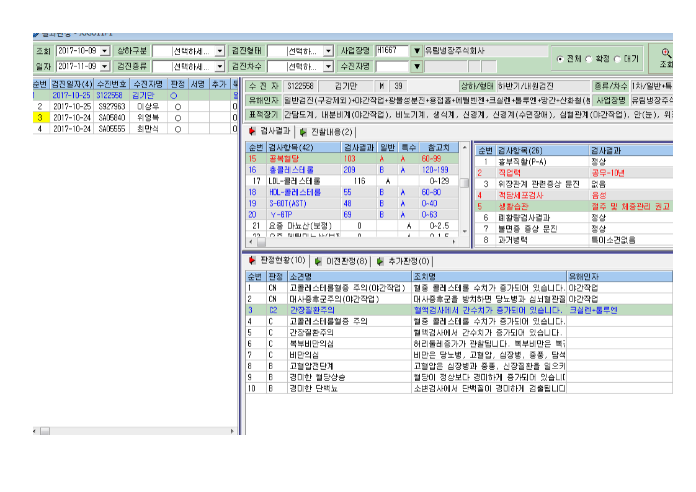Click the magnifier 조회 search icon

click(666, 53)
